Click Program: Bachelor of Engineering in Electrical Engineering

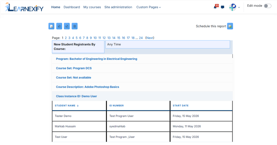click(x=96, y=59)
